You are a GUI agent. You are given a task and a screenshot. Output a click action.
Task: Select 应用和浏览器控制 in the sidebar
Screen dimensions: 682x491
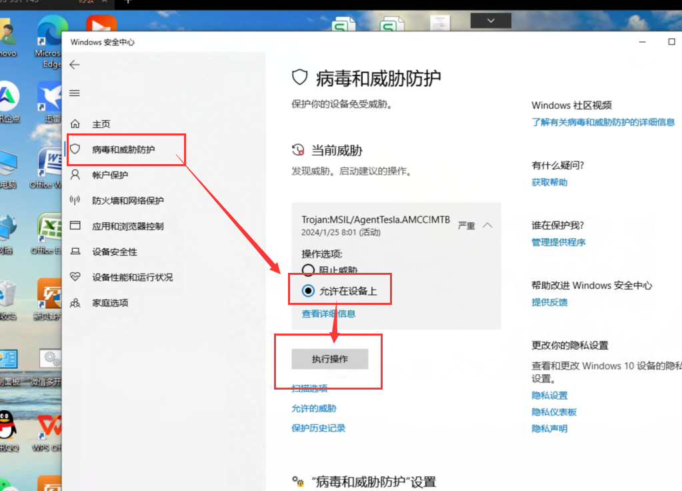tap(128, 226)
